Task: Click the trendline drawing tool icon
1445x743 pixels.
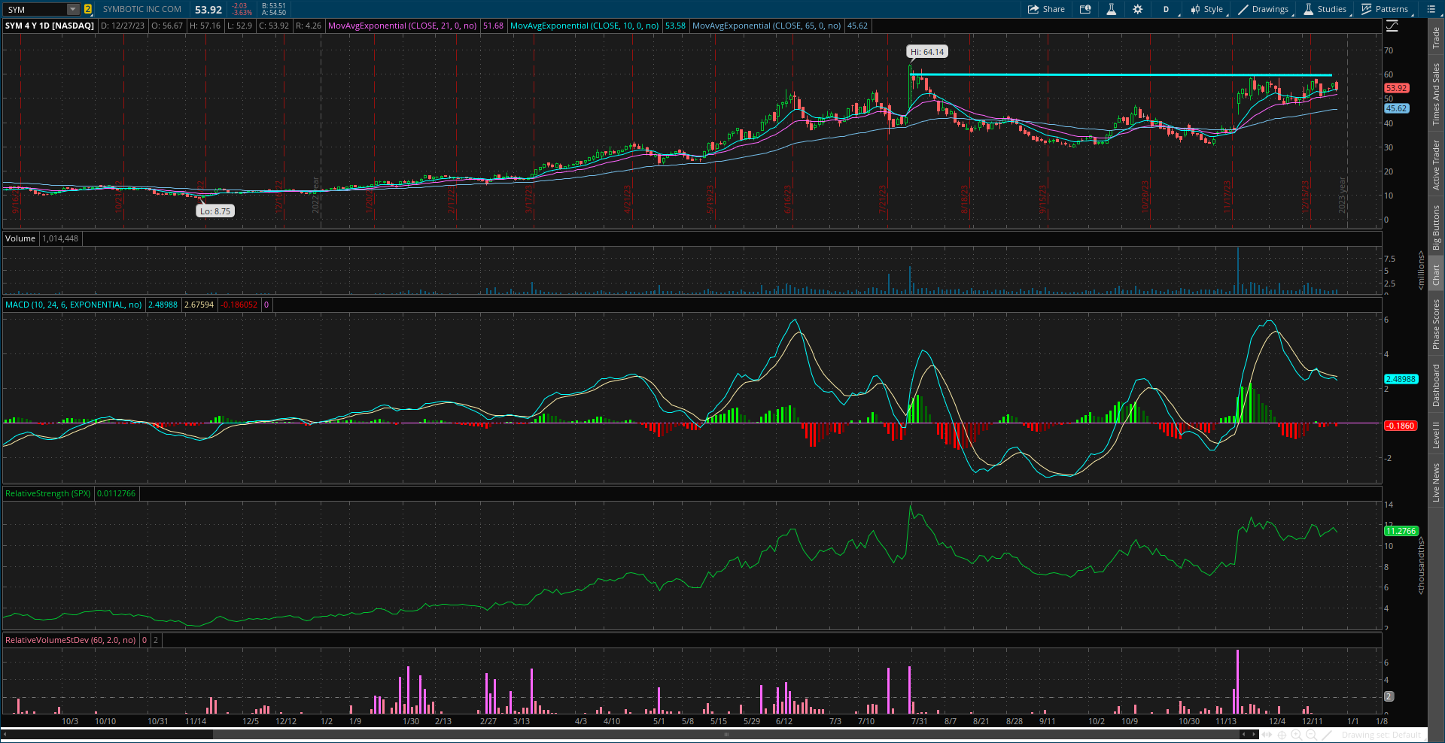Action: (1328, 734)
